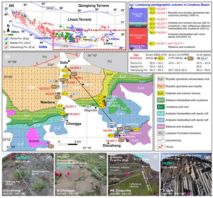
Task: Click the Thrust legend symbol
Action: (x=160, y=147)
